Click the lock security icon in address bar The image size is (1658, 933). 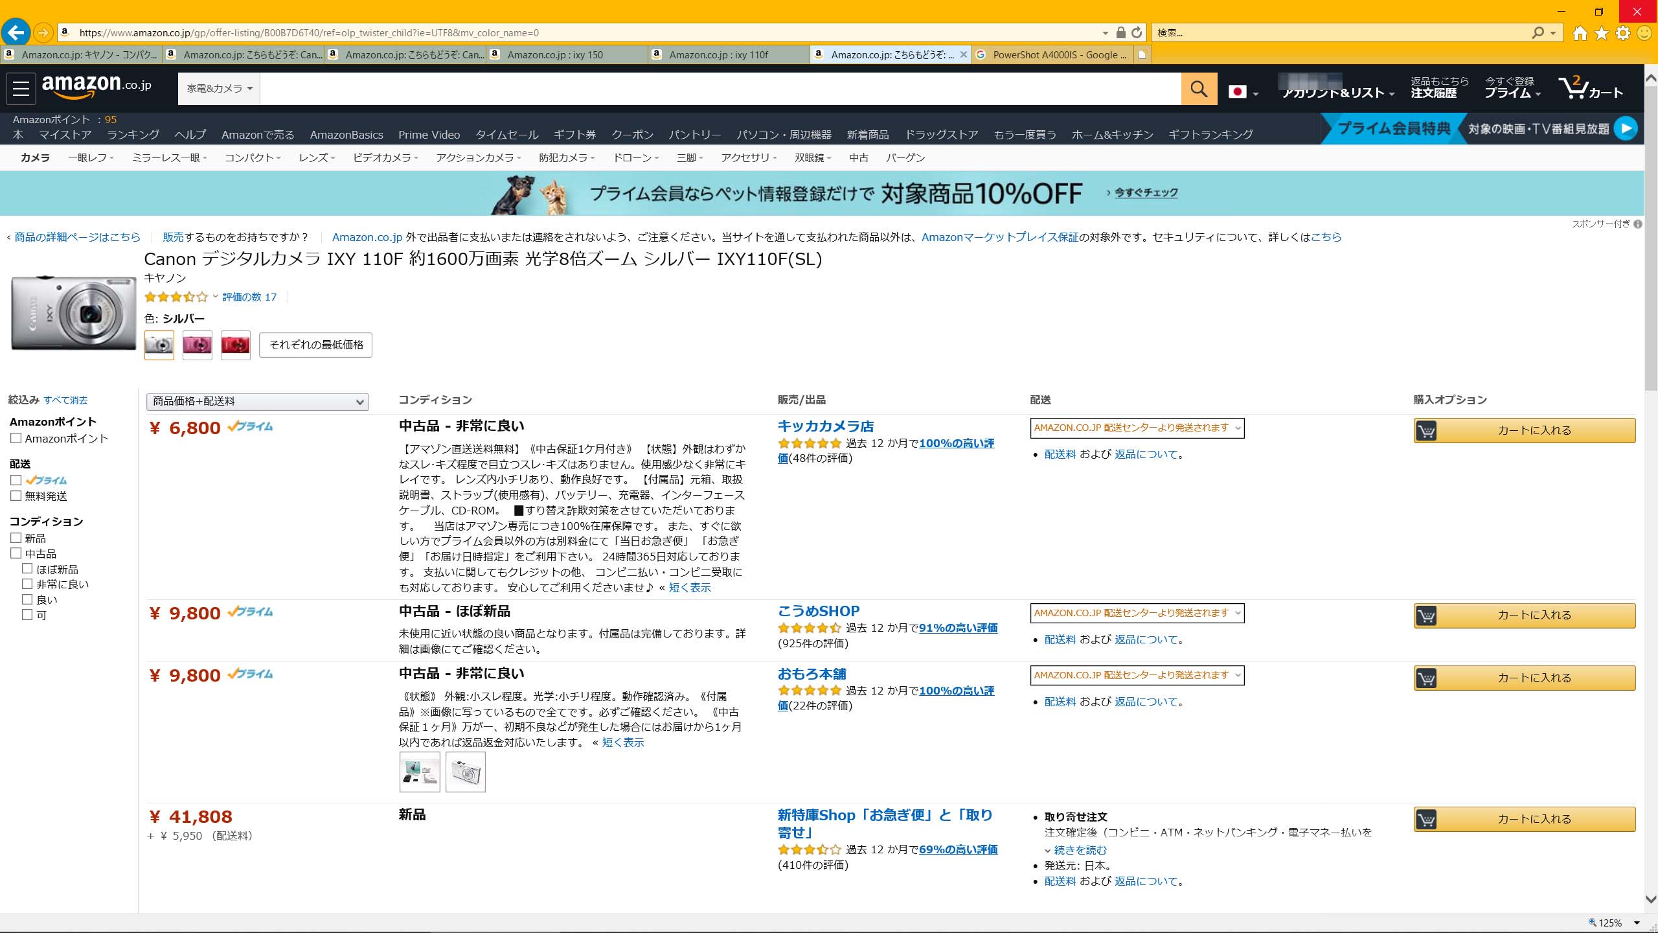click(x=1121, y=32)
